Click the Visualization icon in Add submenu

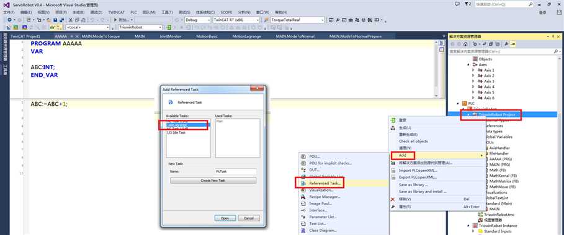tap(303, 190)
